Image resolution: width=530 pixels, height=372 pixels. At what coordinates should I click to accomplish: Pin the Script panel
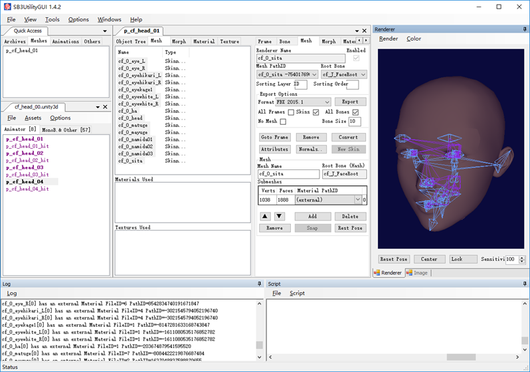coord(523,284)
